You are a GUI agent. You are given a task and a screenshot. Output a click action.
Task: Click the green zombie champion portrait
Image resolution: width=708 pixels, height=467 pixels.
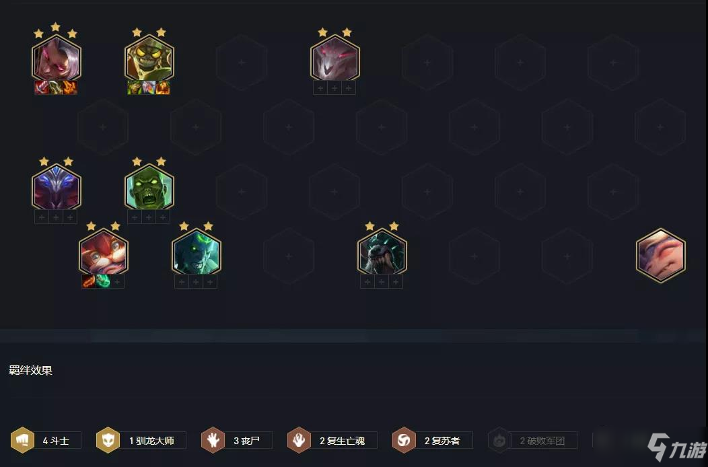tap(149, 187)
